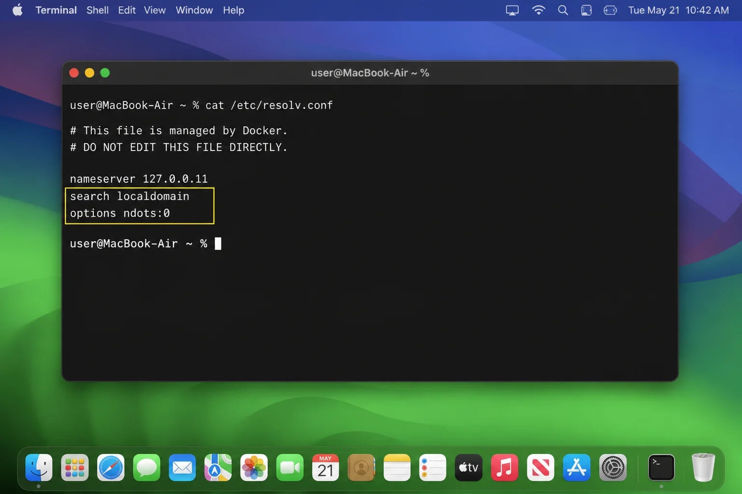Open Photos from the Dock

(x=254, y=467)
